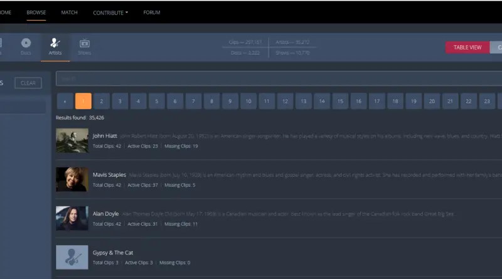Image resolution: width=502 pixels, height=279 pixels.
Task: Jump to results page 22
Action: coord(468,101)
